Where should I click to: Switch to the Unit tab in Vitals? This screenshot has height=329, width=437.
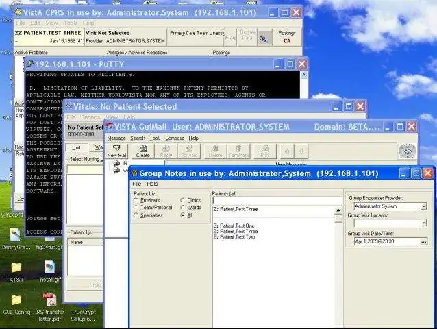(x=76, y=147)
